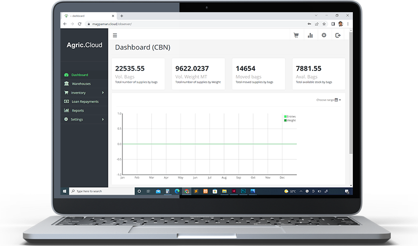Toggle Weight series in chart legend
This screenshot has height=246, width=418.
click(290, 120)
